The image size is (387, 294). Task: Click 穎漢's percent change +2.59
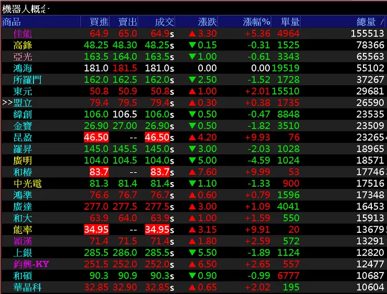pos(257,241)
